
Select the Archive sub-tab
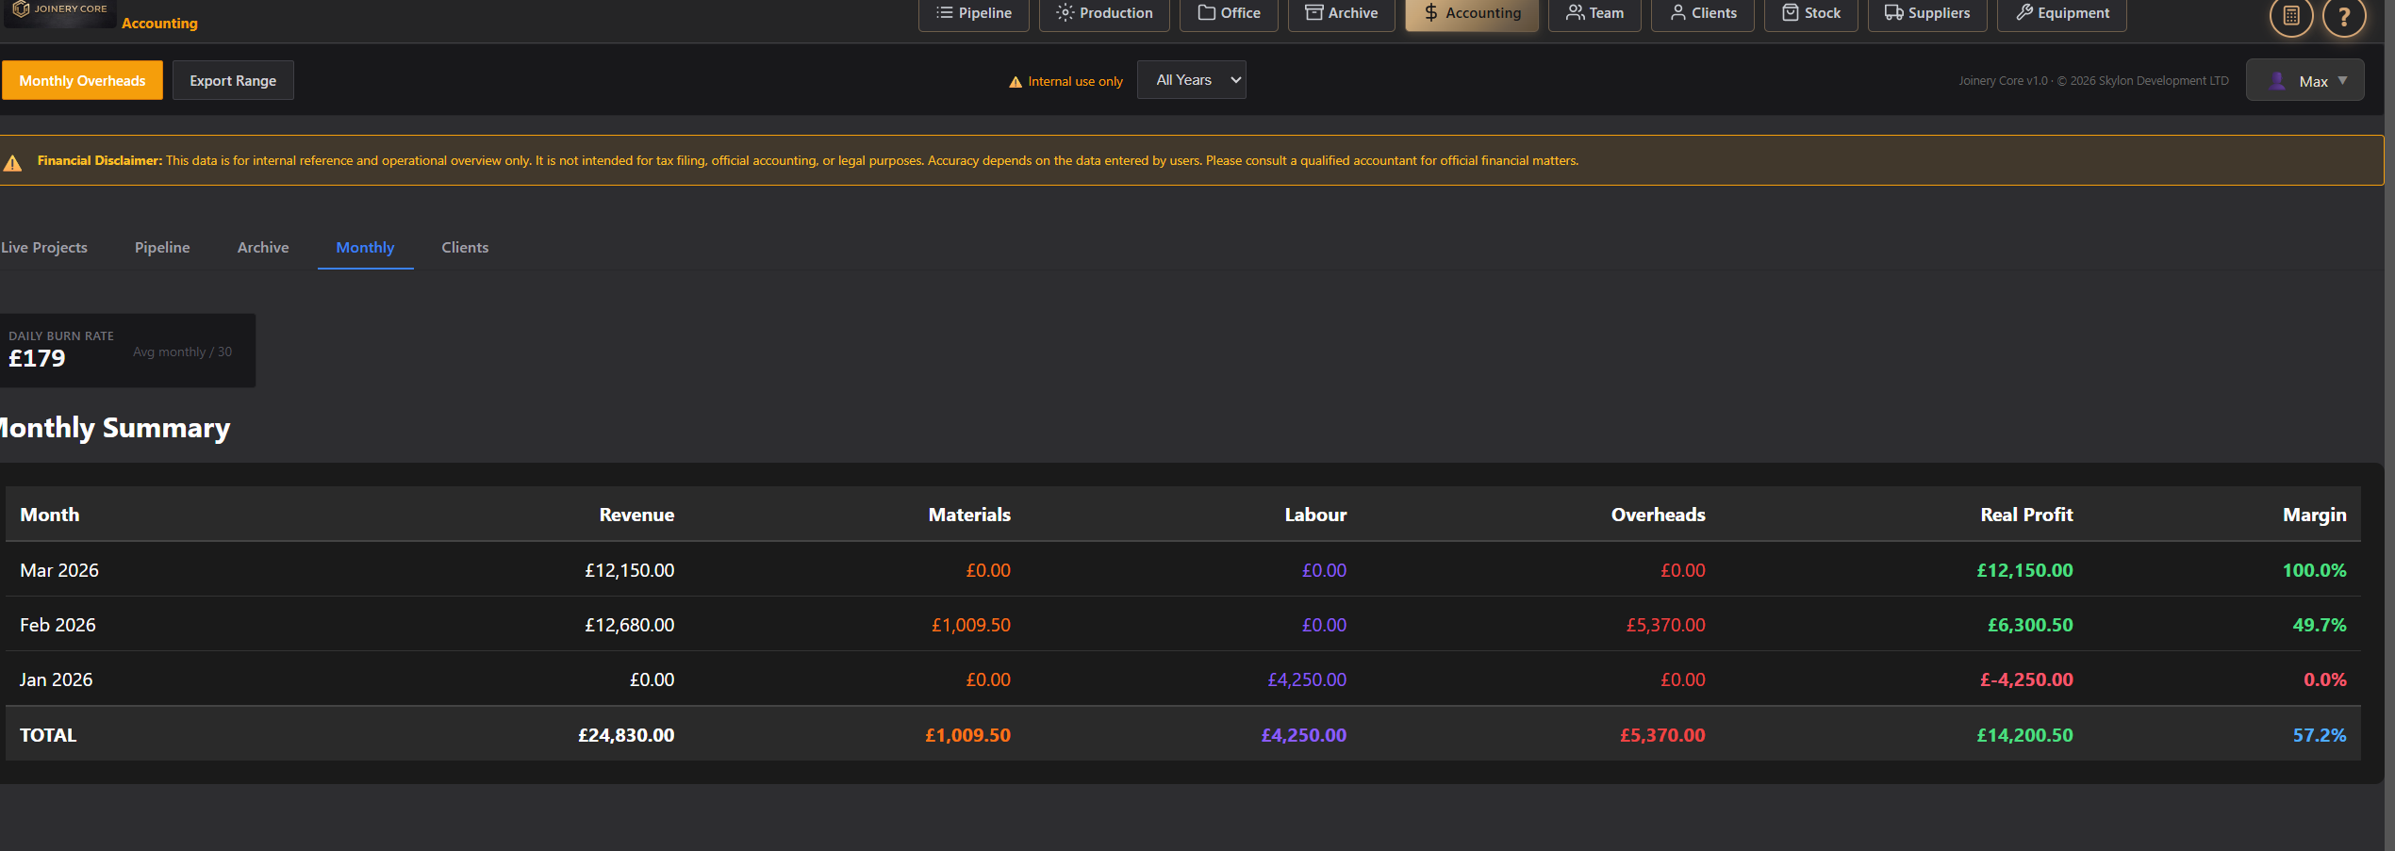(263, 248)
